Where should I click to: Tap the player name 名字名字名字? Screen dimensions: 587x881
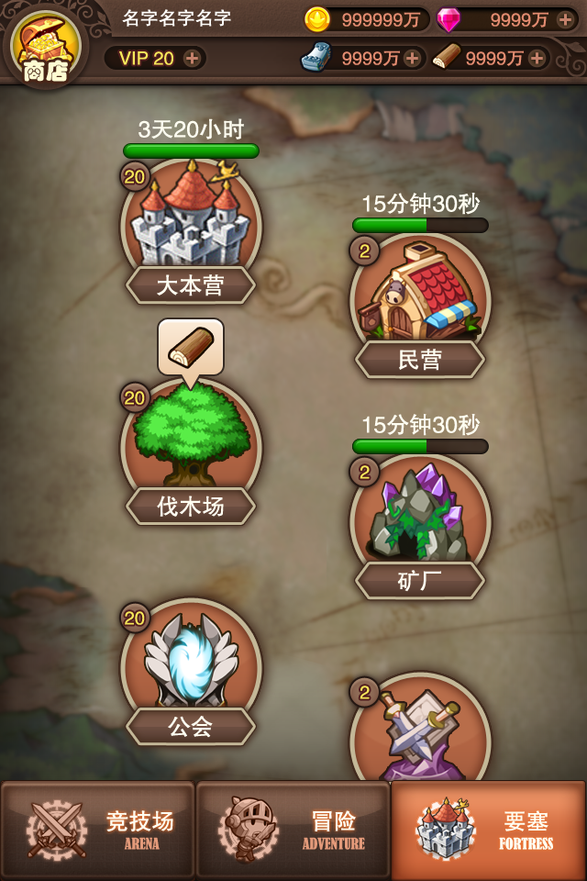click(x=176, y=19)
